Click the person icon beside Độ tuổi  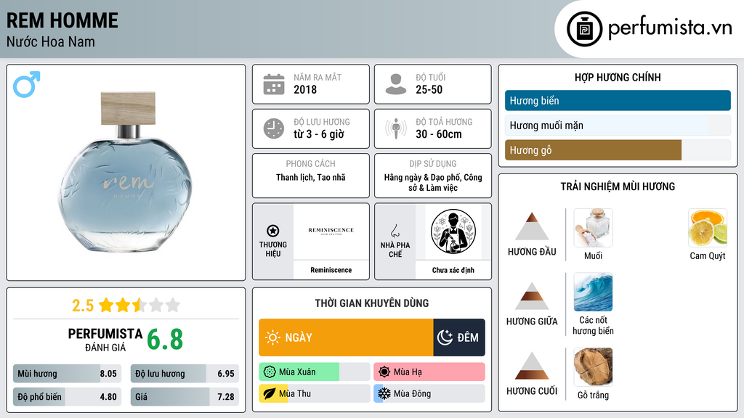[x=396, y=84]
